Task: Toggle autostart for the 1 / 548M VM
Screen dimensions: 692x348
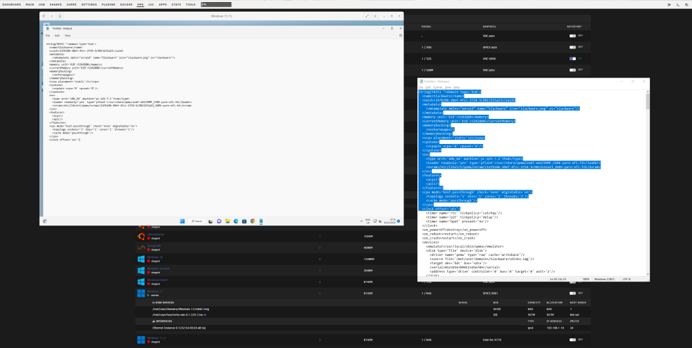Action: (x=572, y=70)
